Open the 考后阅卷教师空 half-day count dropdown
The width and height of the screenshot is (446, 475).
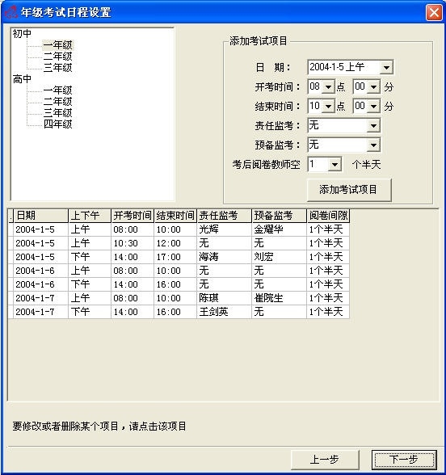334,164
